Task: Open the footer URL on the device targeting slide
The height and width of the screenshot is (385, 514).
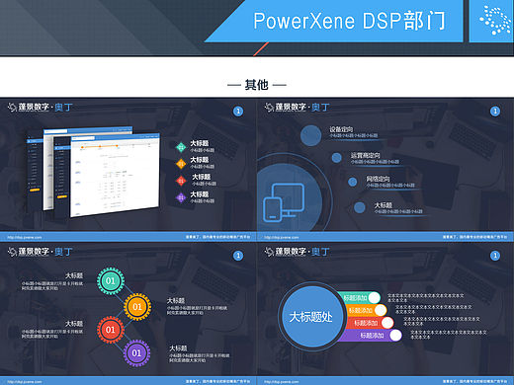Action: tap(282, 237)
